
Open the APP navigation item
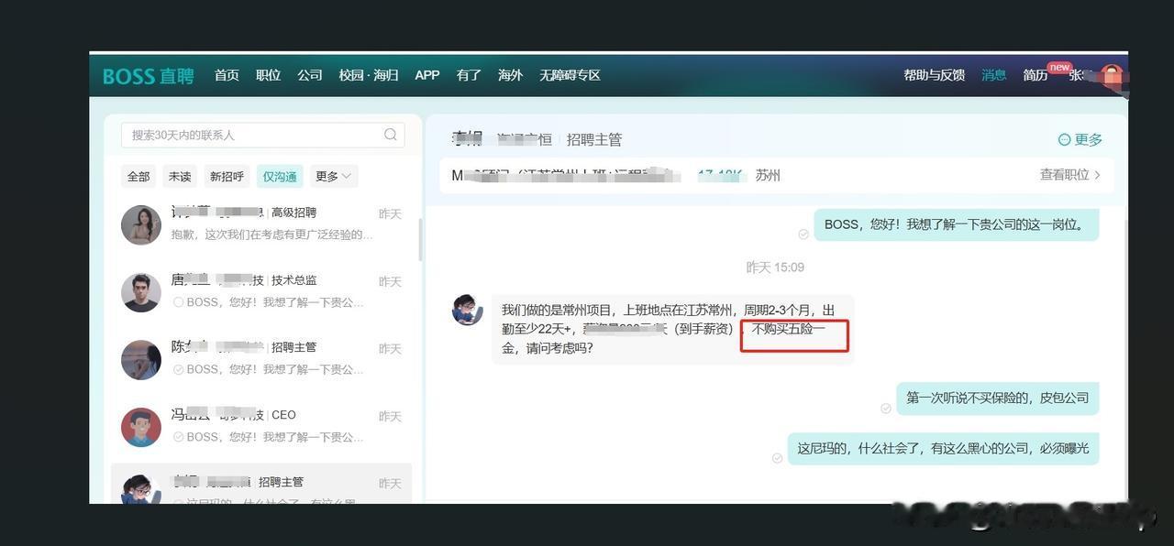pyautogui.click(x=427, y=75)
